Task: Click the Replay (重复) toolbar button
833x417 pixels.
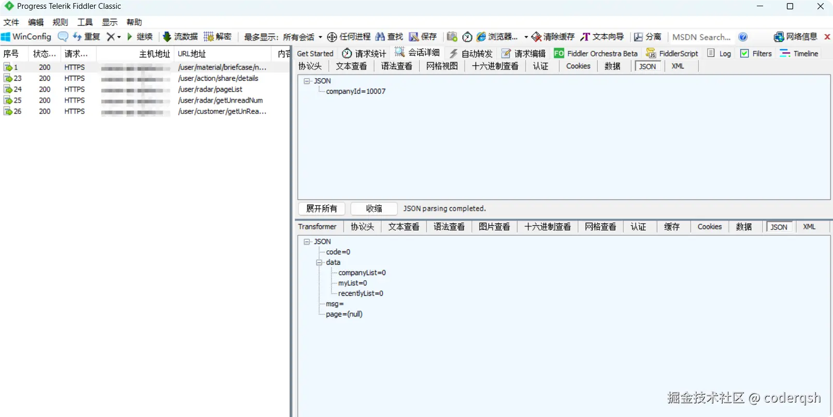Action: (86, 37)
